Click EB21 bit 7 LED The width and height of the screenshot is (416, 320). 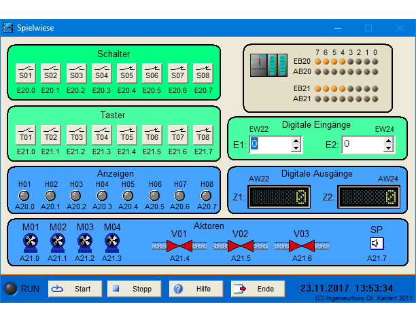pos(318,88)
